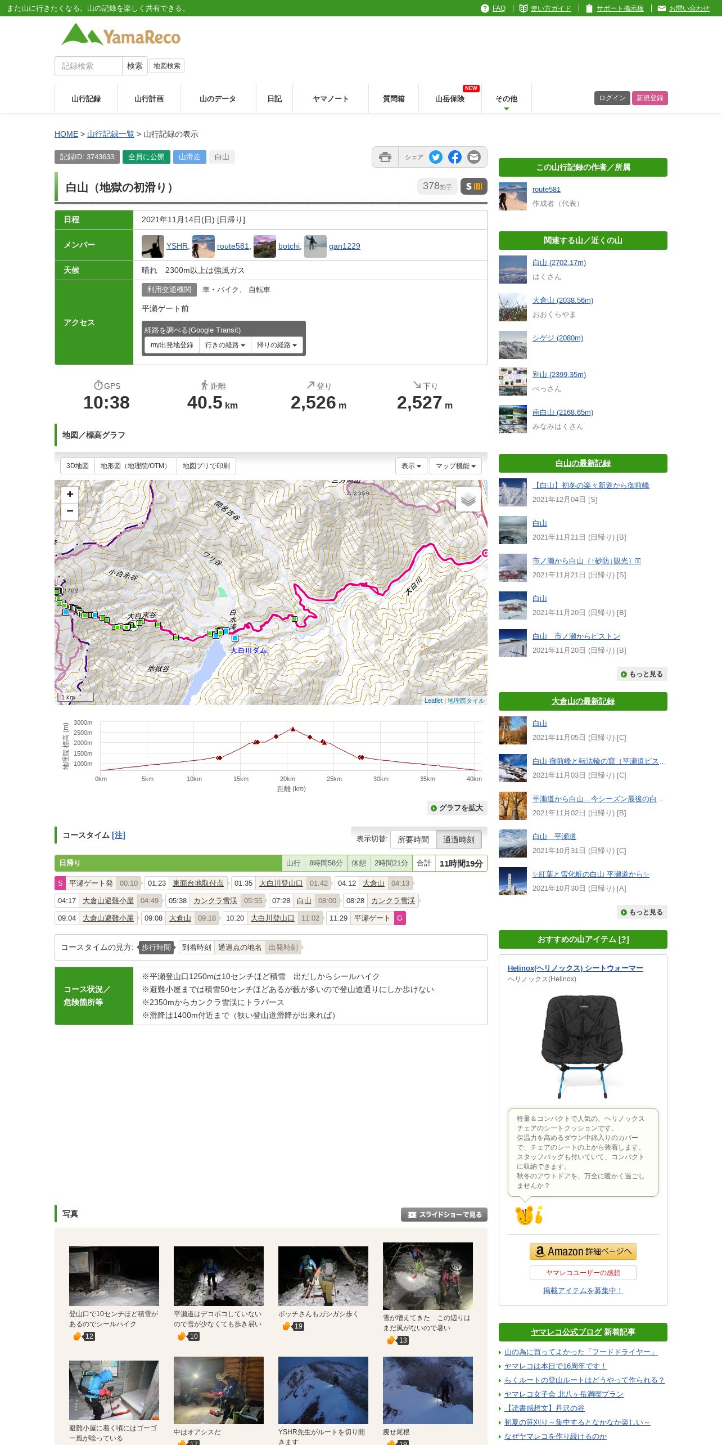Click the printer icon
722x1445 pixels.
click(385, 158)
